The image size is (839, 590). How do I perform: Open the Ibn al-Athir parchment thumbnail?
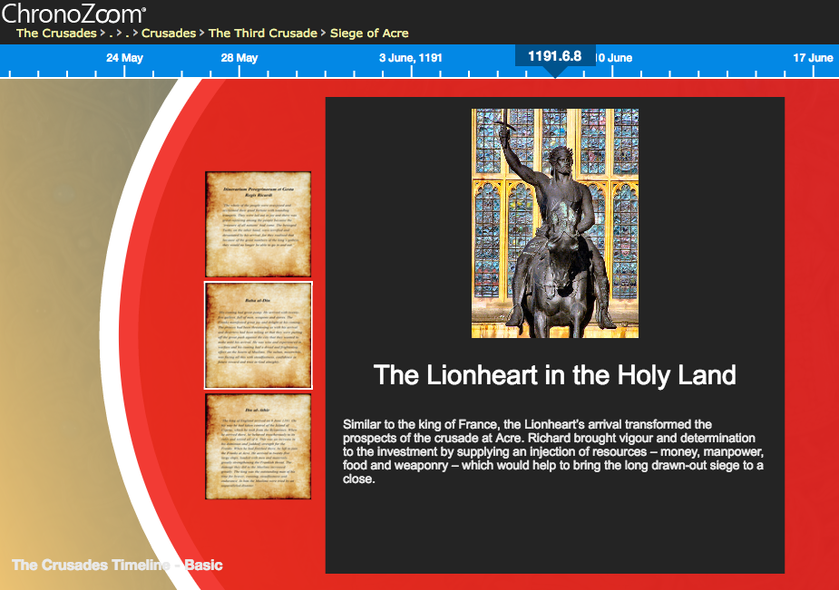tap(259, 446)
